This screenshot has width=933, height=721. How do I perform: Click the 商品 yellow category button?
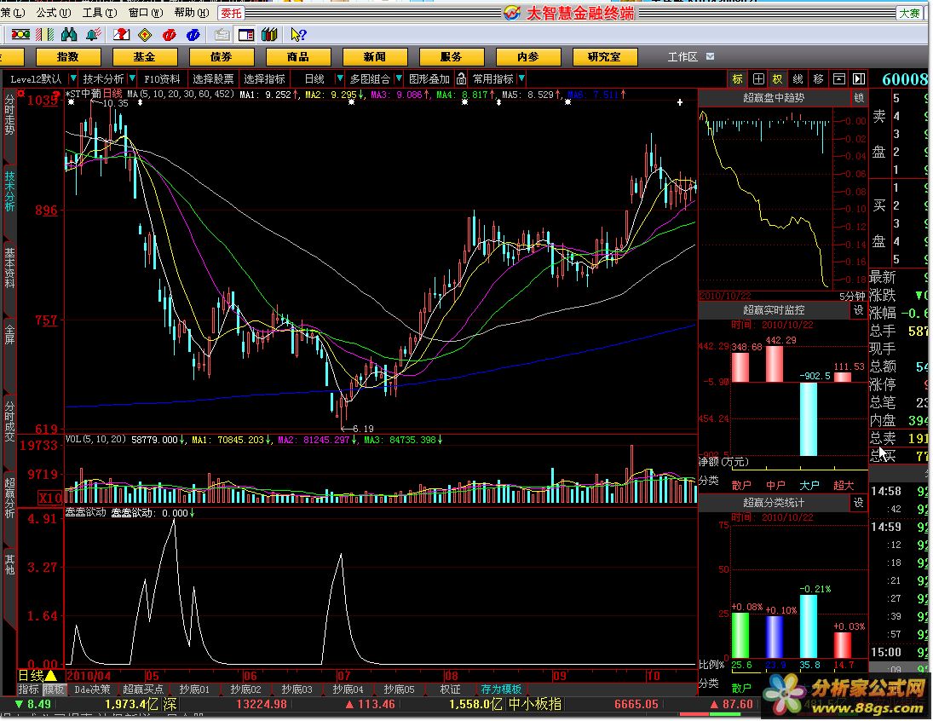coord(298,56)
